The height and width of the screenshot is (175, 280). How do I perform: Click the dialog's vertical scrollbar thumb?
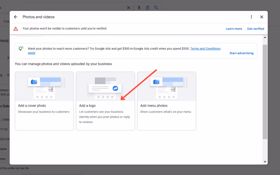[265, 92]
